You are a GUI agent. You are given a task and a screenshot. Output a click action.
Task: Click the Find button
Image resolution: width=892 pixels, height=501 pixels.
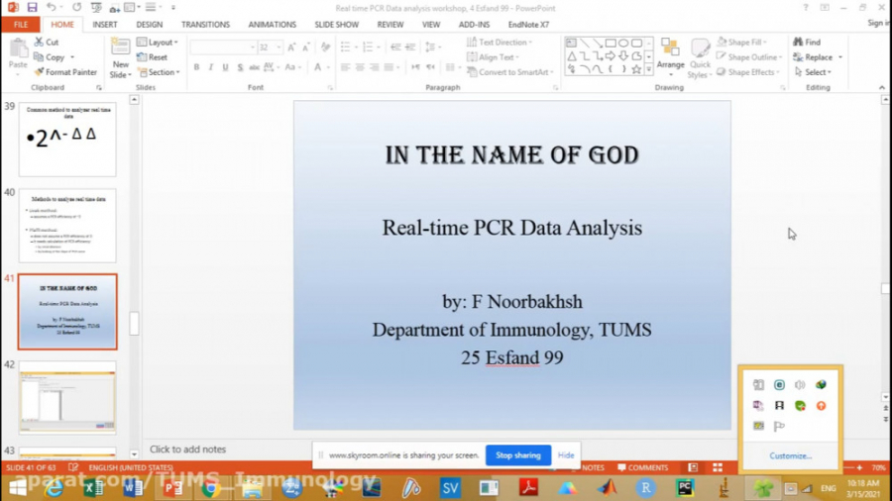pyautogui.click(x=807, y=42)
